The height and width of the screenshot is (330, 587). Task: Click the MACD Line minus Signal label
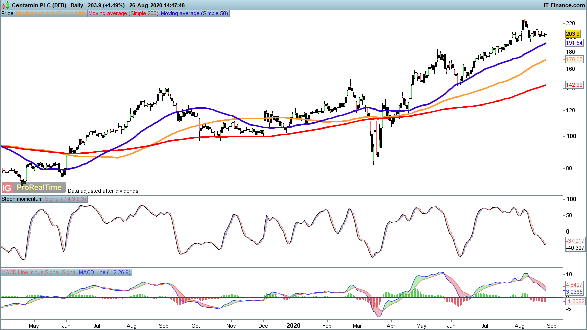point(30,273)
